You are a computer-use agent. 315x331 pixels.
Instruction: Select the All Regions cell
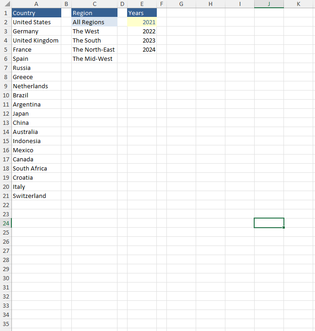click(x=94, y=22)
